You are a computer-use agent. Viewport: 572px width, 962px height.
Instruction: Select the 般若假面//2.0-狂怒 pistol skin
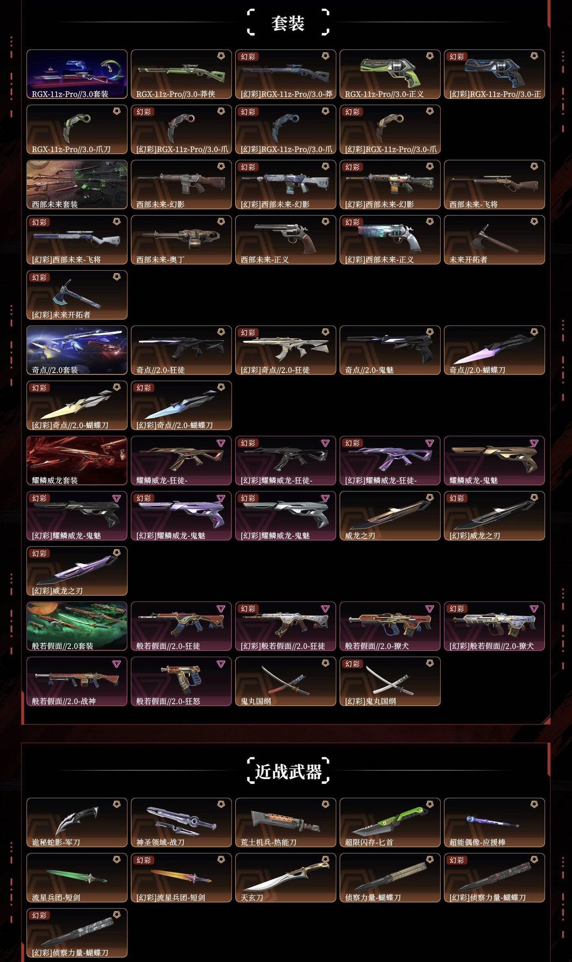(x=181, y=682)
